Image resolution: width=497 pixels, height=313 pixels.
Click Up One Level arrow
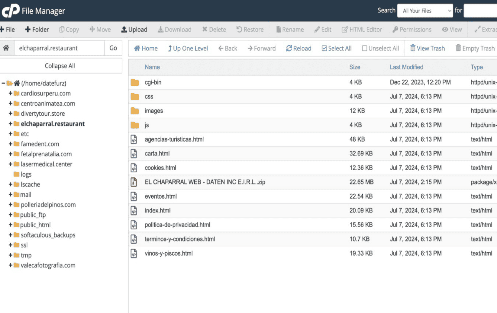(x=170, y=48)
